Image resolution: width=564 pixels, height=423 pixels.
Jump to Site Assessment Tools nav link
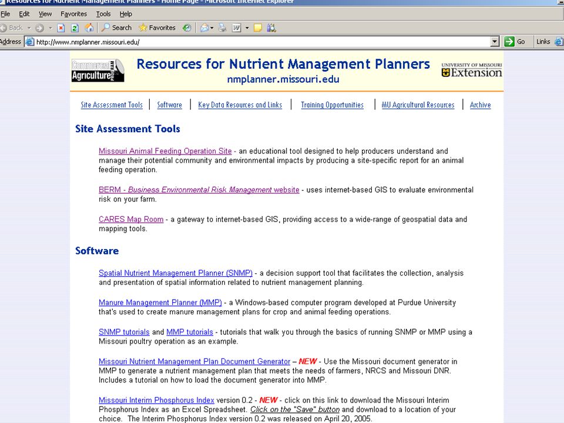[x=112, y=105]
